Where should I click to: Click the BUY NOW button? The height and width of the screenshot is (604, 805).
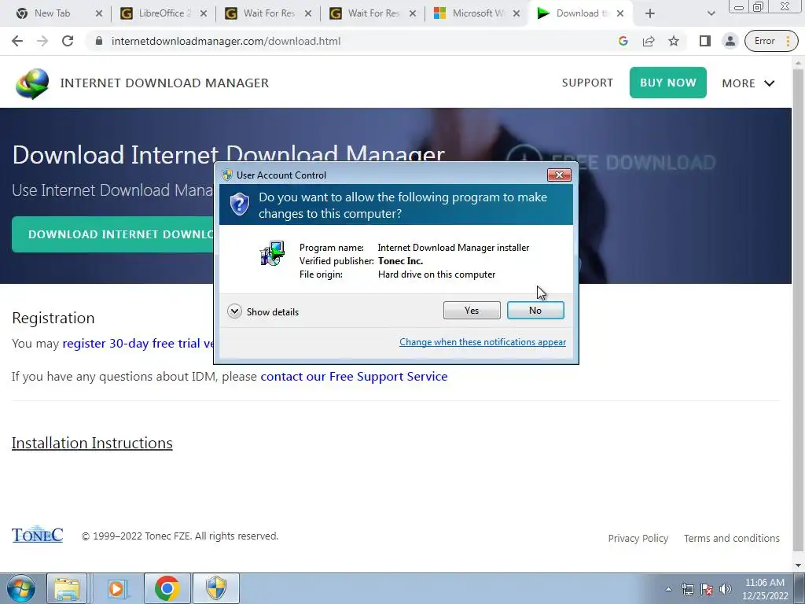[x=668, y=83]
